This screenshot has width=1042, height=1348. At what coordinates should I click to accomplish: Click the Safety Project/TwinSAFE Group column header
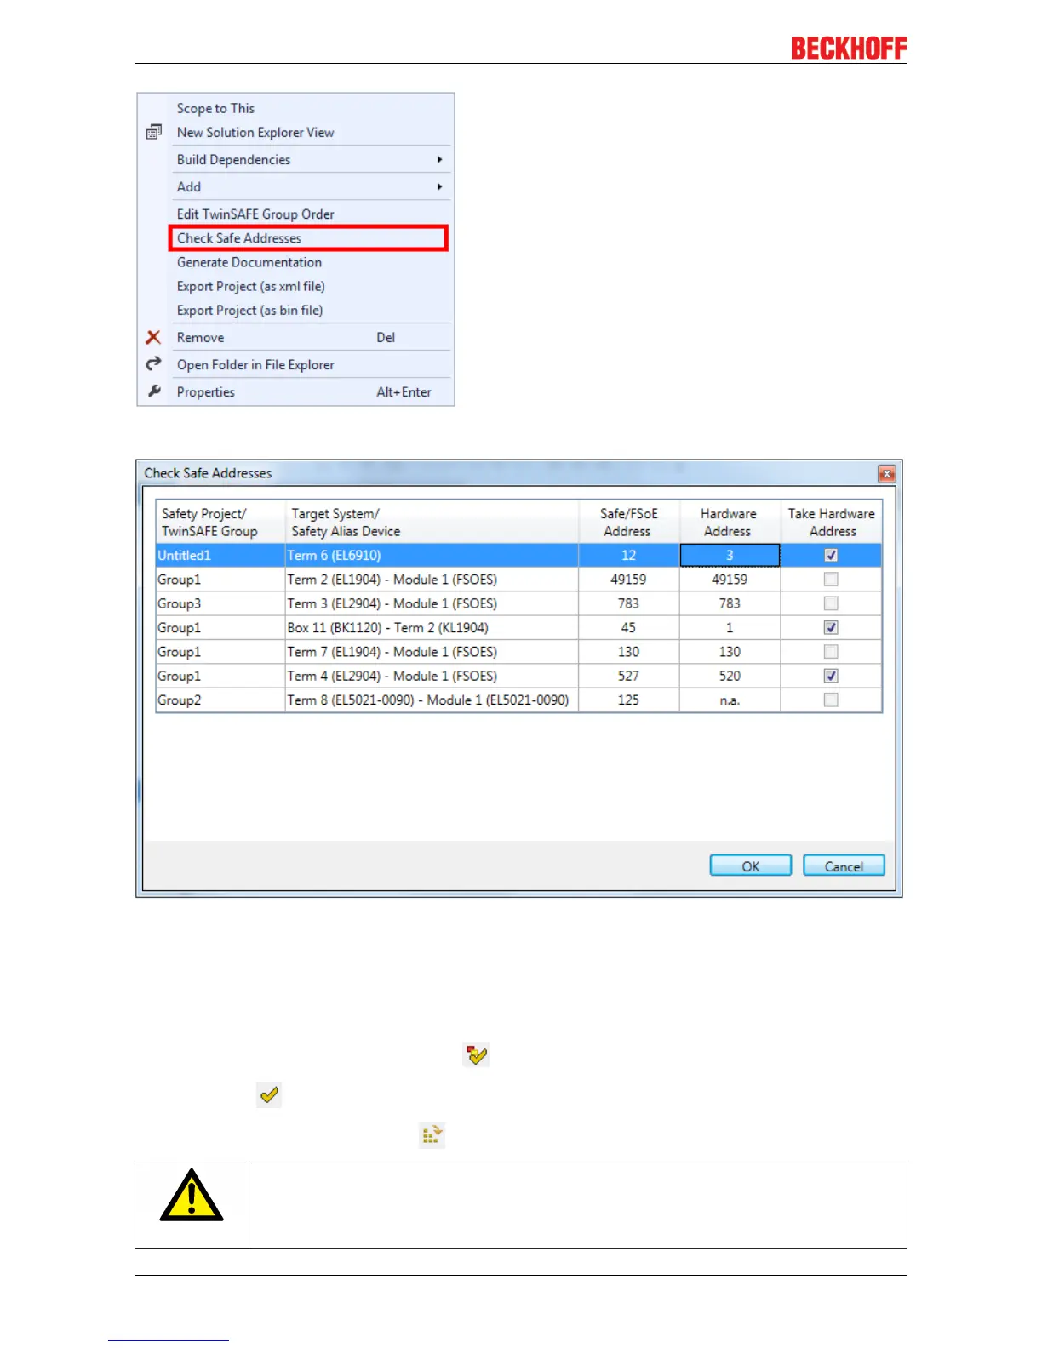click(220, 522)
